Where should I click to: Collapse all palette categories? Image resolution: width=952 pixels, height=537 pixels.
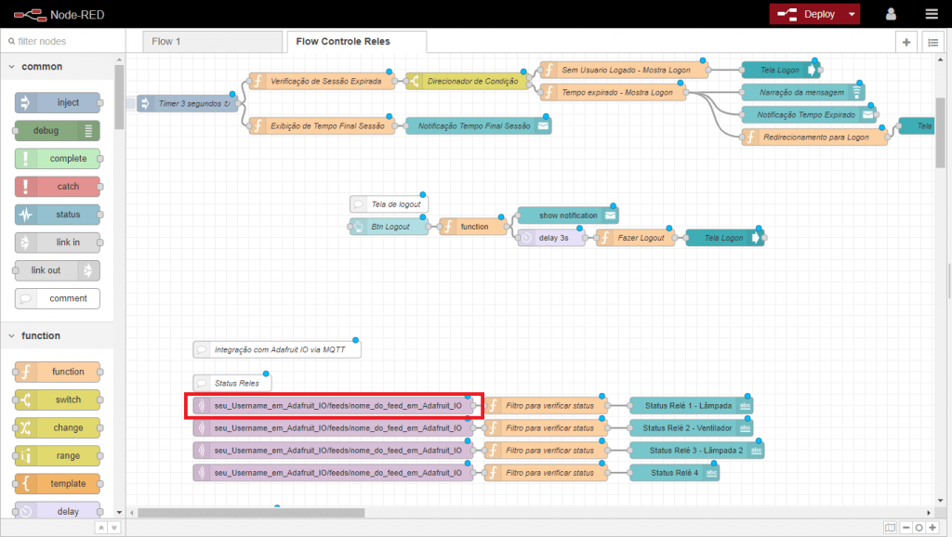pyautogui.click(x=101, y=528)
